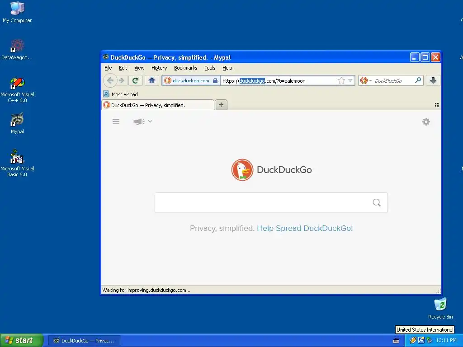
Task: Select the Microsoft Visual C++ 6.0 shortcut
Action: [x=17, y=90]
